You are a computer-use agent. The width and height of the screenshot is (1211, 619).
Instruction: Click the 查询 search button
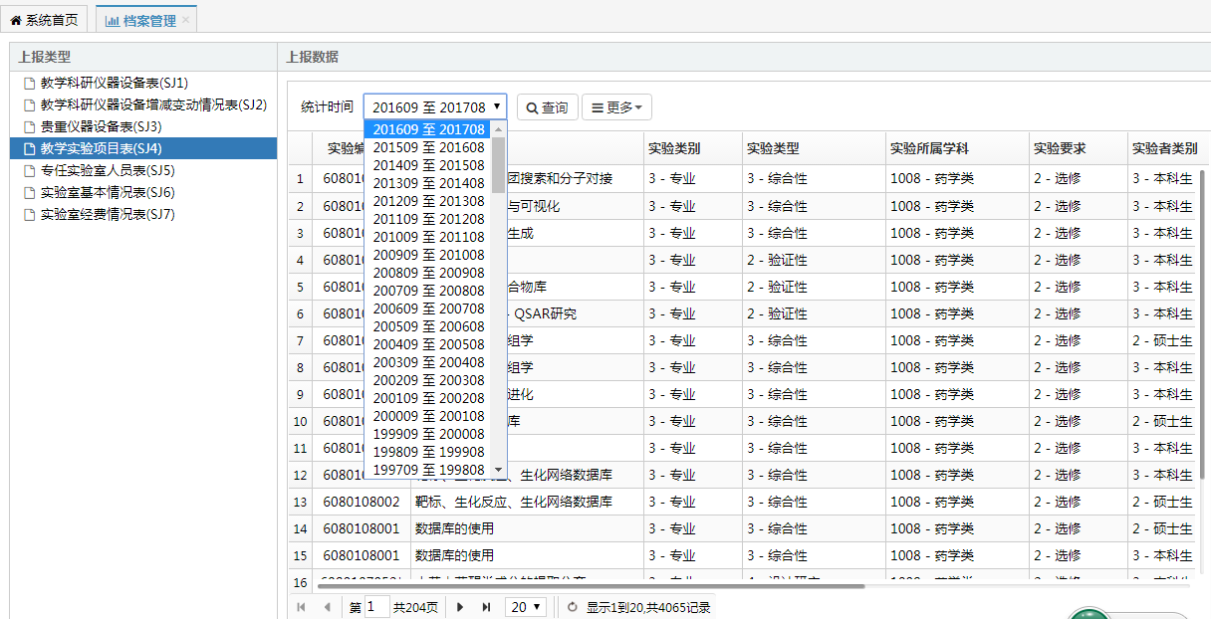548,107
